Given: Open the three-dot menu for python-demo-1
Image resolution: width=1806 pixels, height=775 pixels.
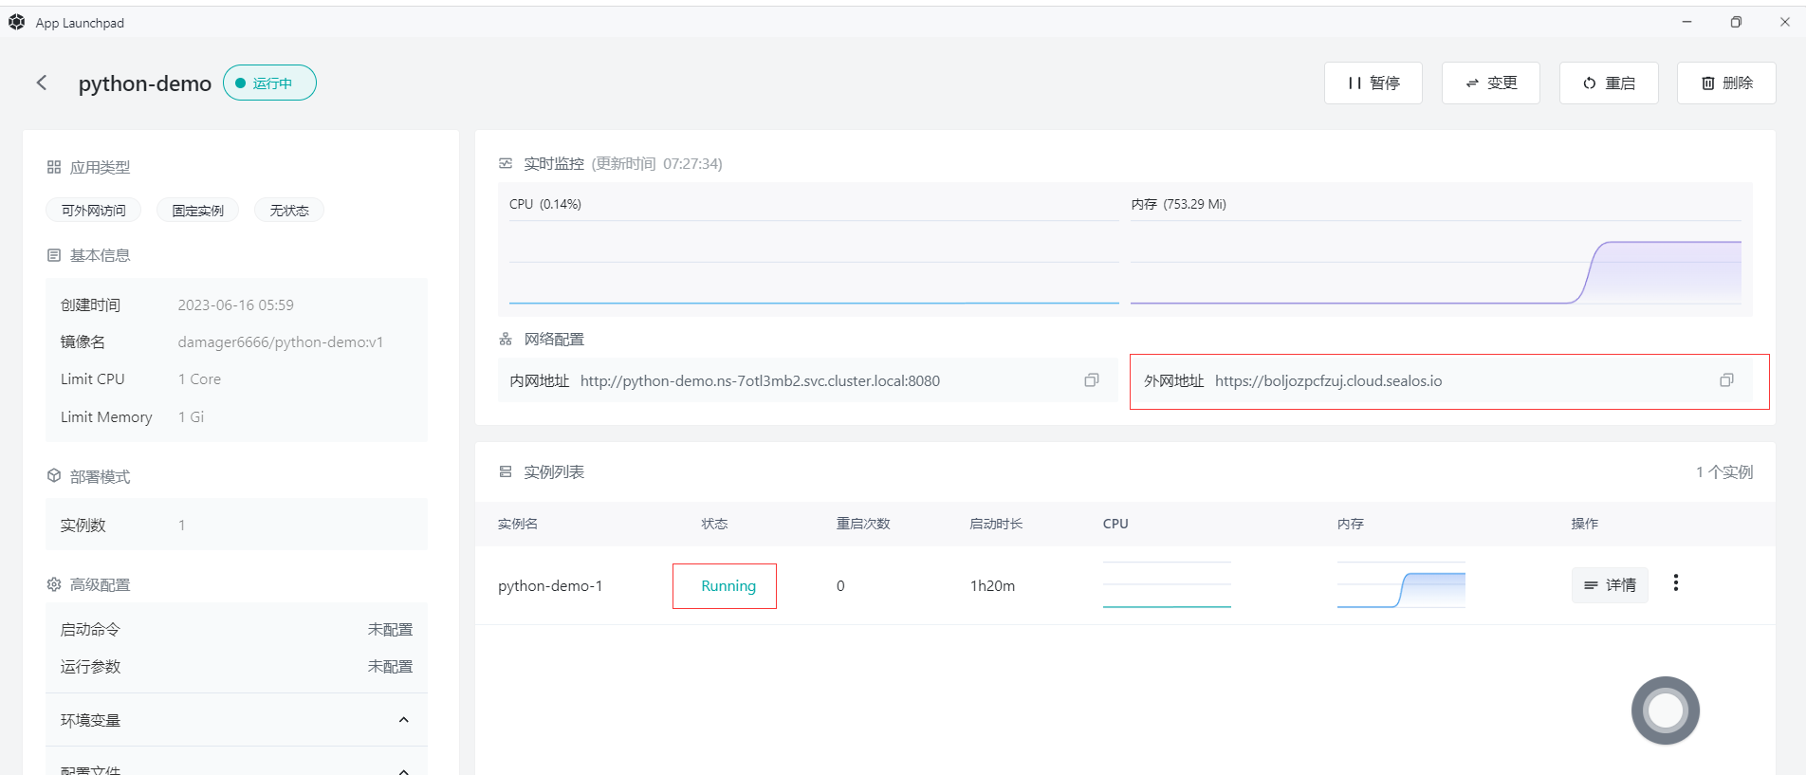Looking at the screenshot, I should 1675,583.
